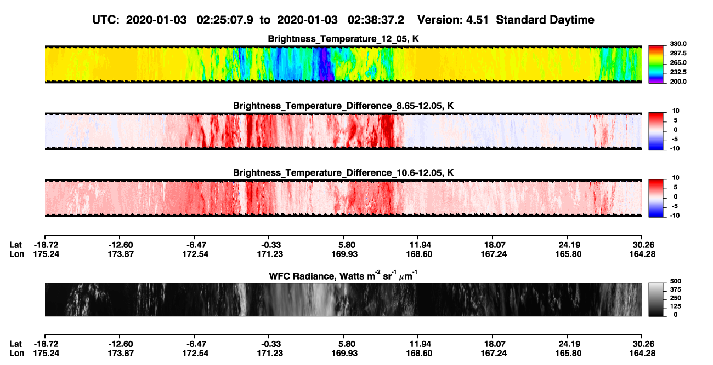Image resolution: width=713 pixels, height=365 pixels.
Task: Click latitude '-12.60' under the 10.6-12.05 panel
Action: (x=120, y=245)
